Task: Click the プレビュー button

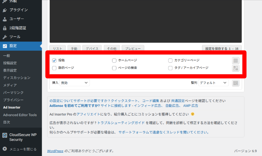Action: [x=133, y=48]
